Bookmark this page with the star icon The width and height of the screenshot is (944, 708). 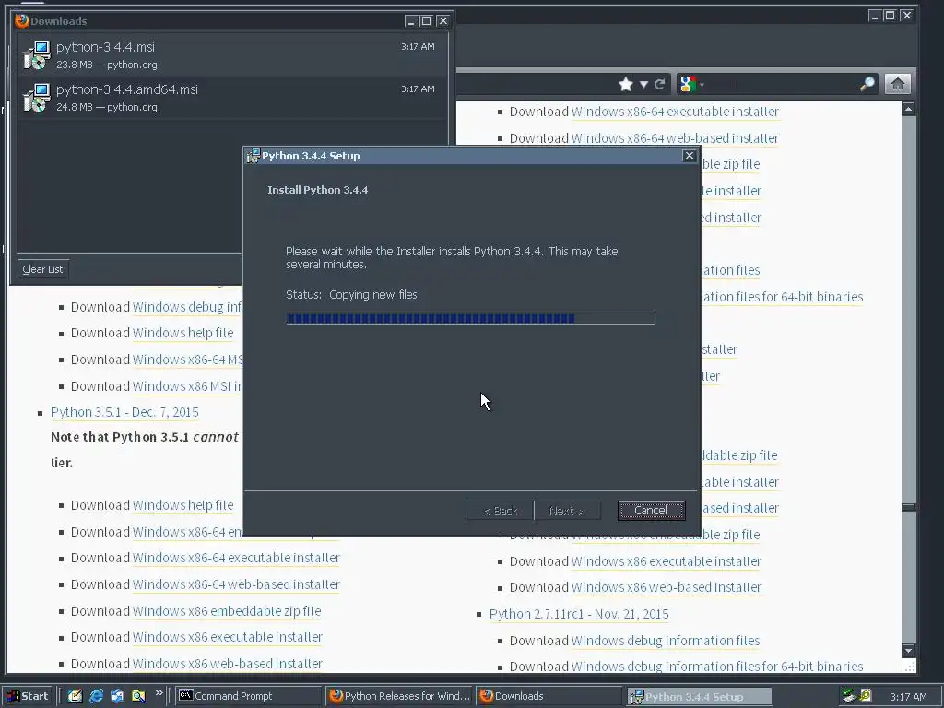pyautogui.click(x=626, y=84)
